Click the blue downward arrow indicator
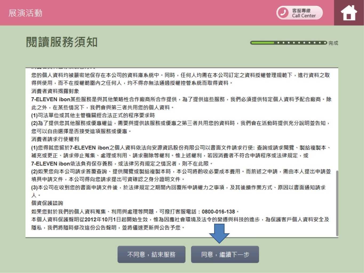 219,233
